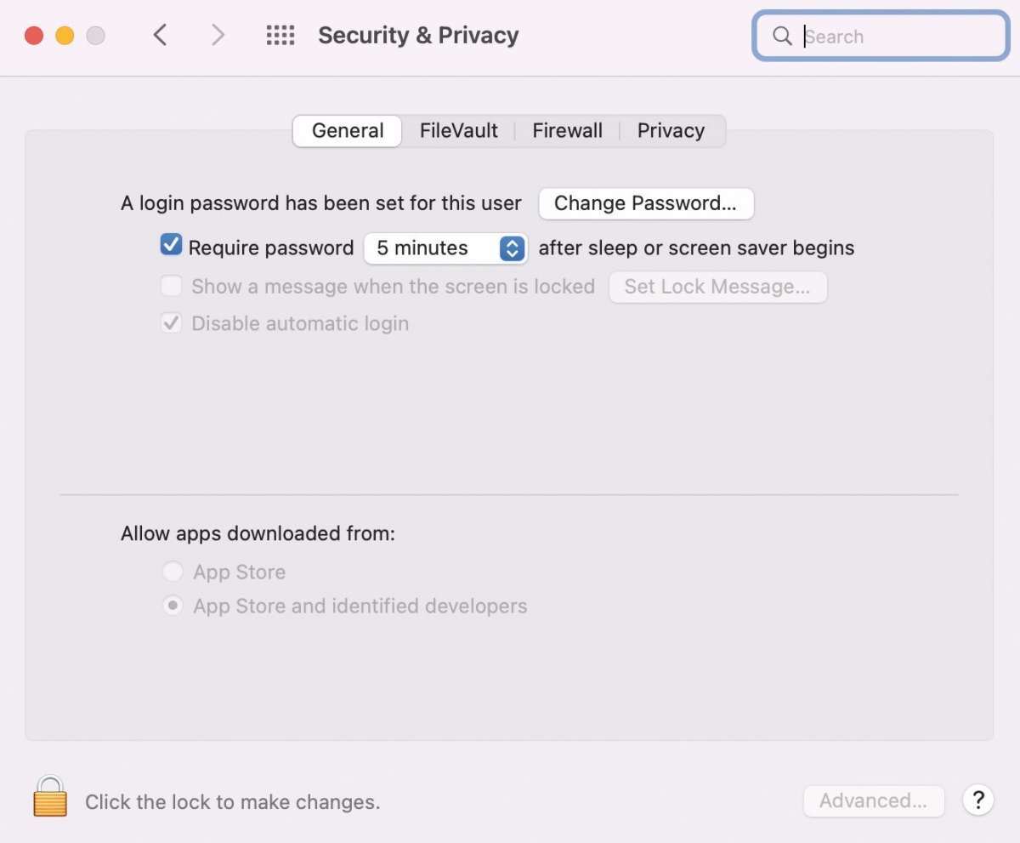1020x843 pixels.
Task: Show all preferences with grid icon
Action: 280,35
